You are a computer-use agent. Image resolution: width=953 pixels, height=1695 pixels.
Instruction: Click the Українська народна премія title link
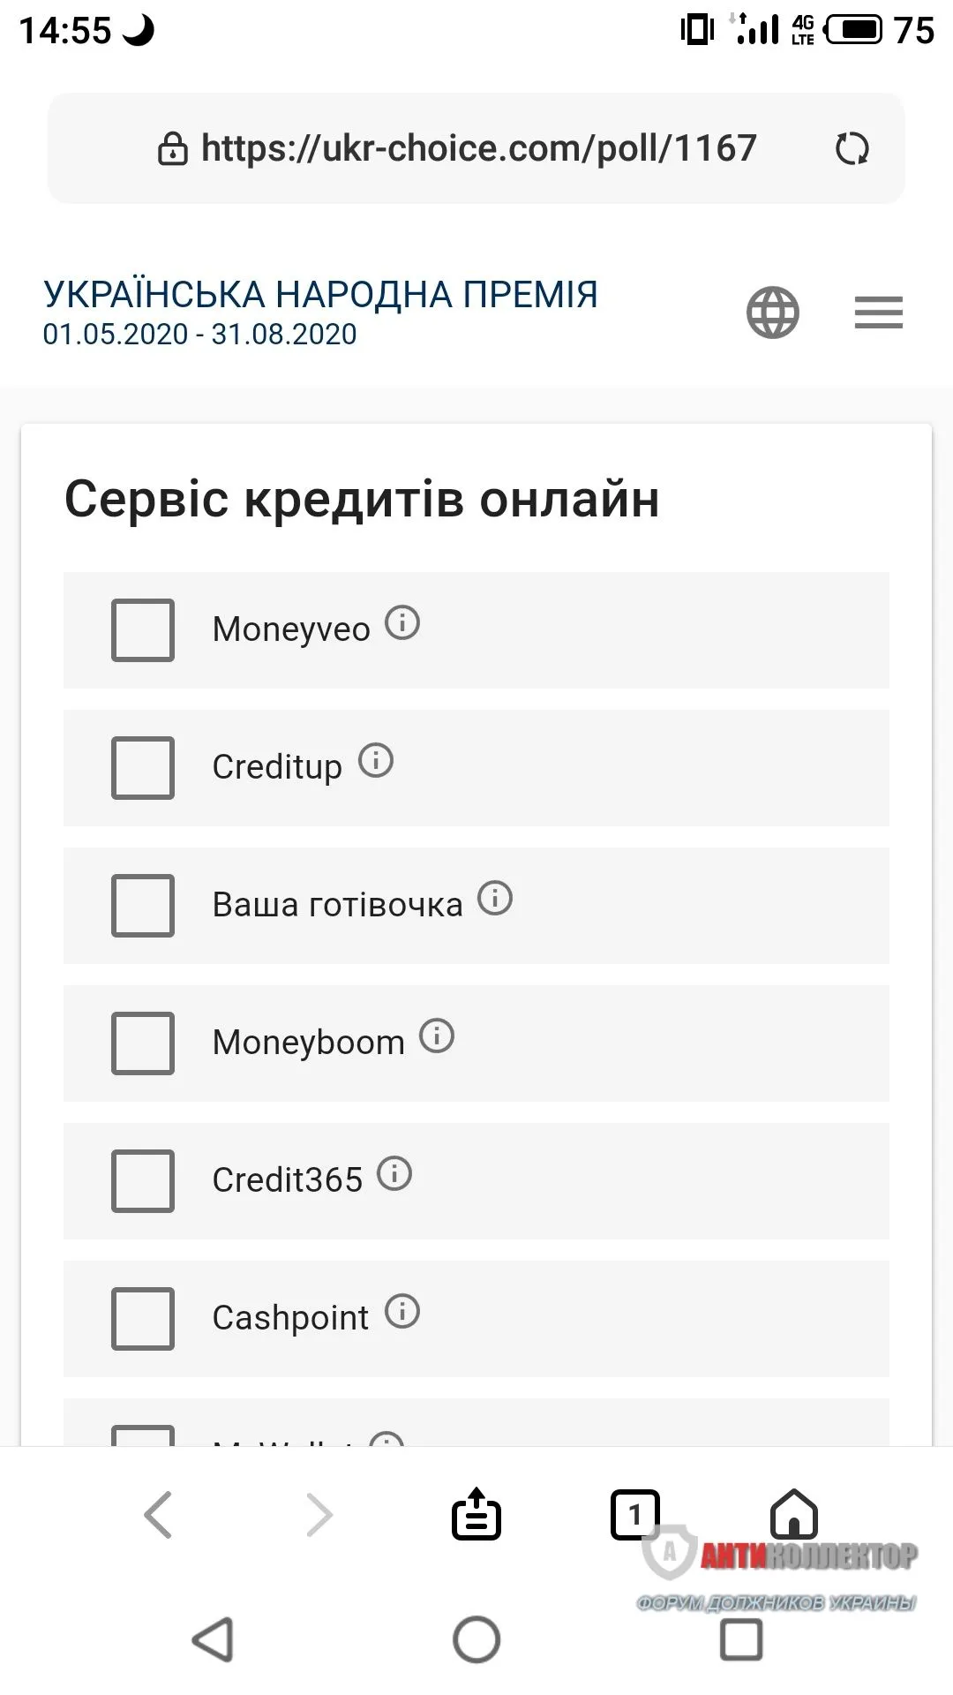(320, 295)
